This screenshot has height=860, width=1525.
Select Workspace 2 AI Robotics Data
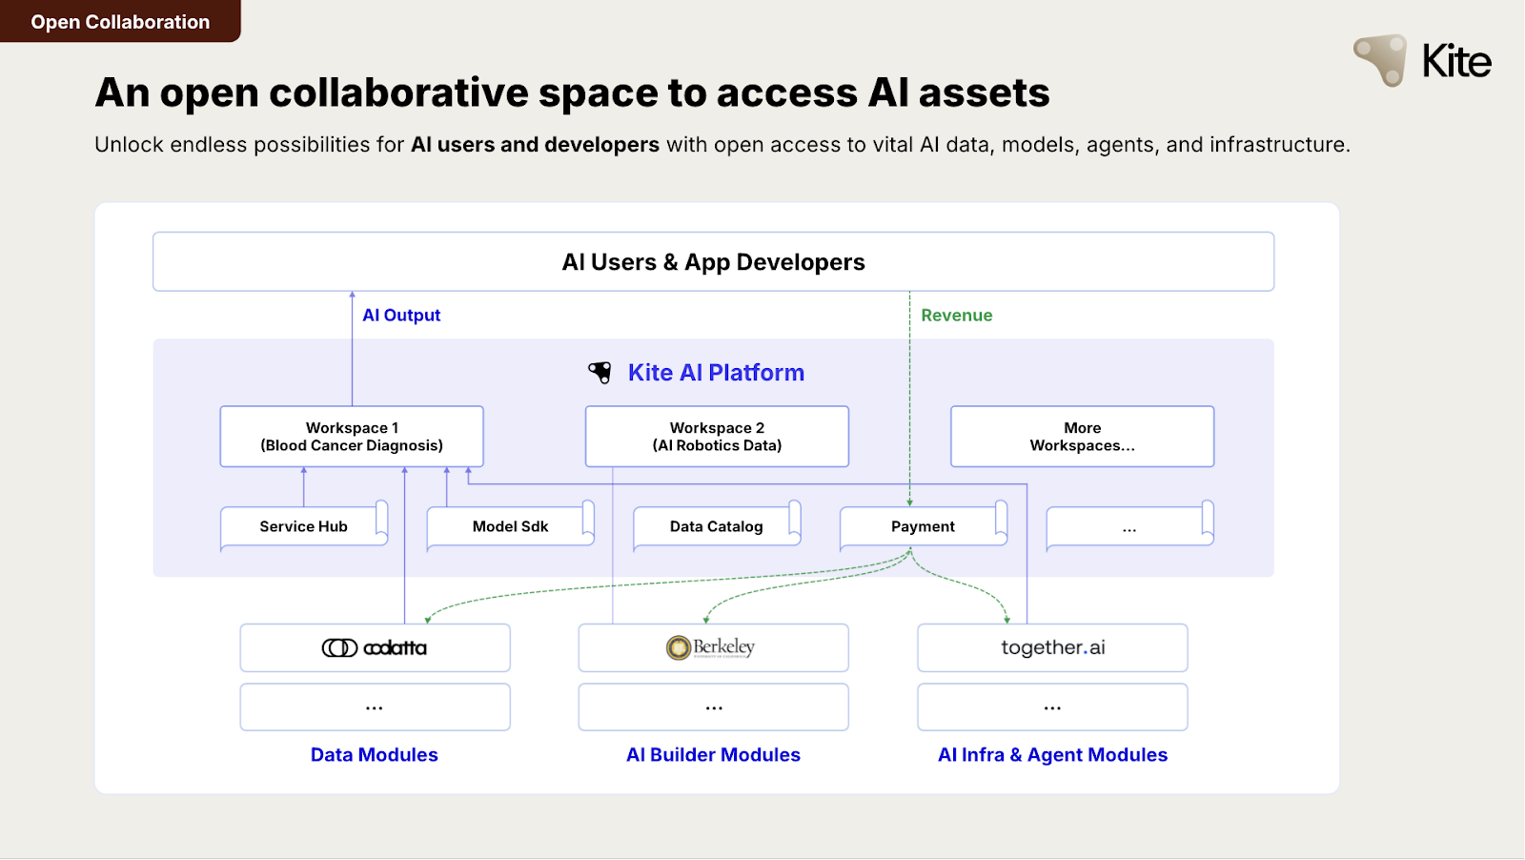pyautogui.click(x=716, y=436)
